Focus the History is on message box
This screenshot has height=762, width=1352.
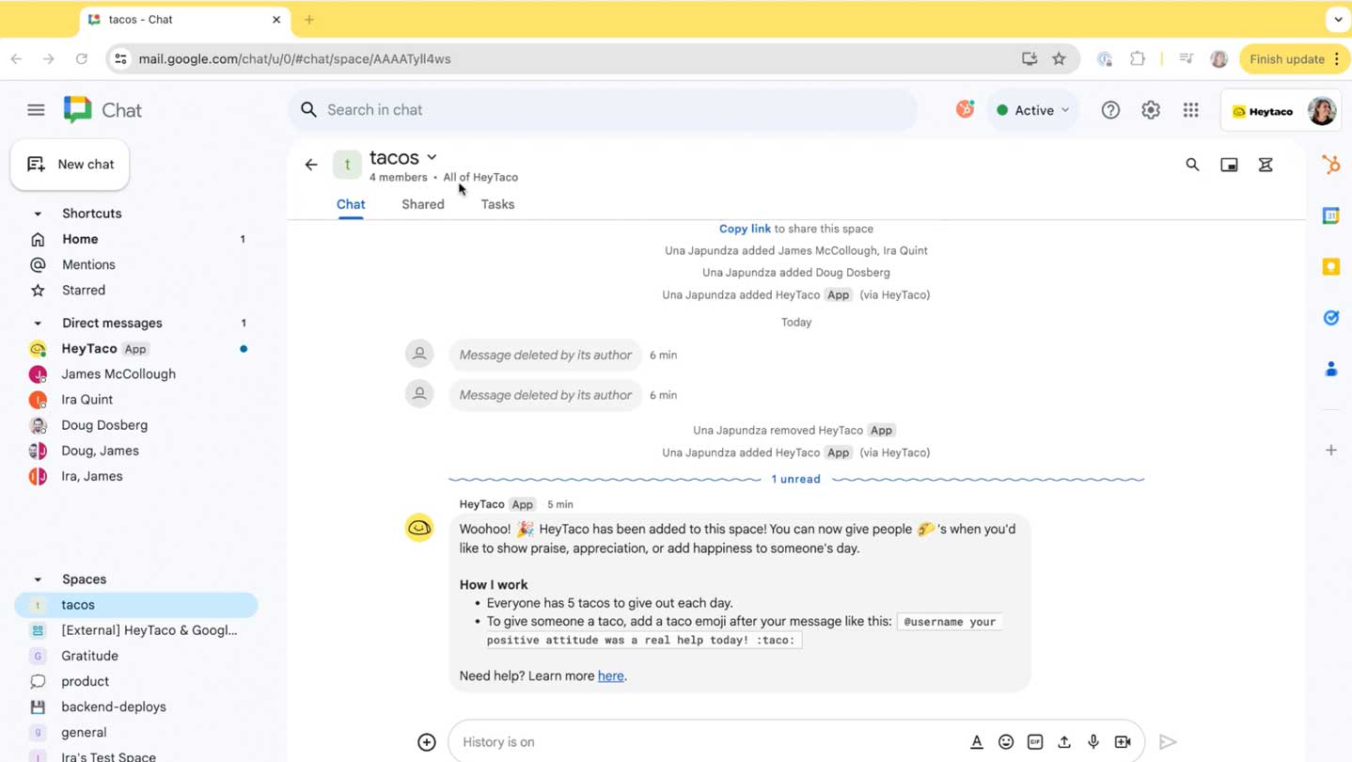pyautogui.click(x=712, y=742)
